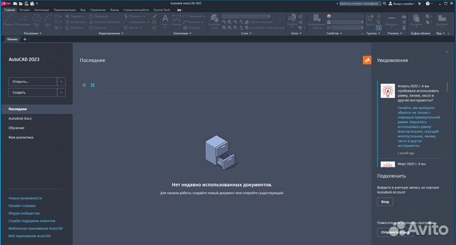Click the keyword search input field
Screen dimensions: 456x245
[360, 4]
